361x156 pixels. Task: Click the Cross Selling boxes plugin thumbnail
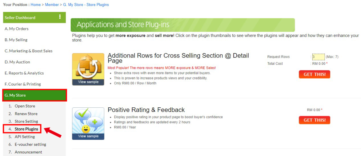(x=88, y=66)
